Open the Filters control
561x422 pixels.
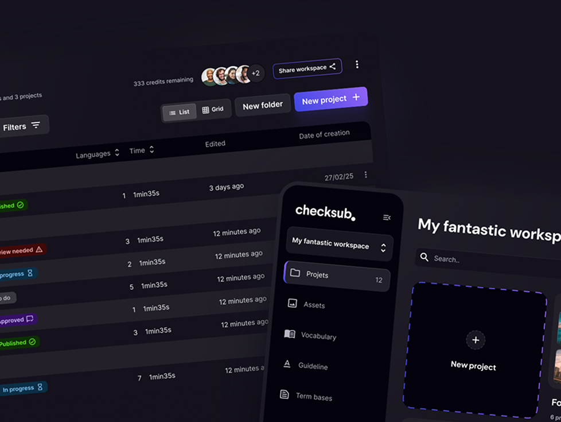click(22, 126)
